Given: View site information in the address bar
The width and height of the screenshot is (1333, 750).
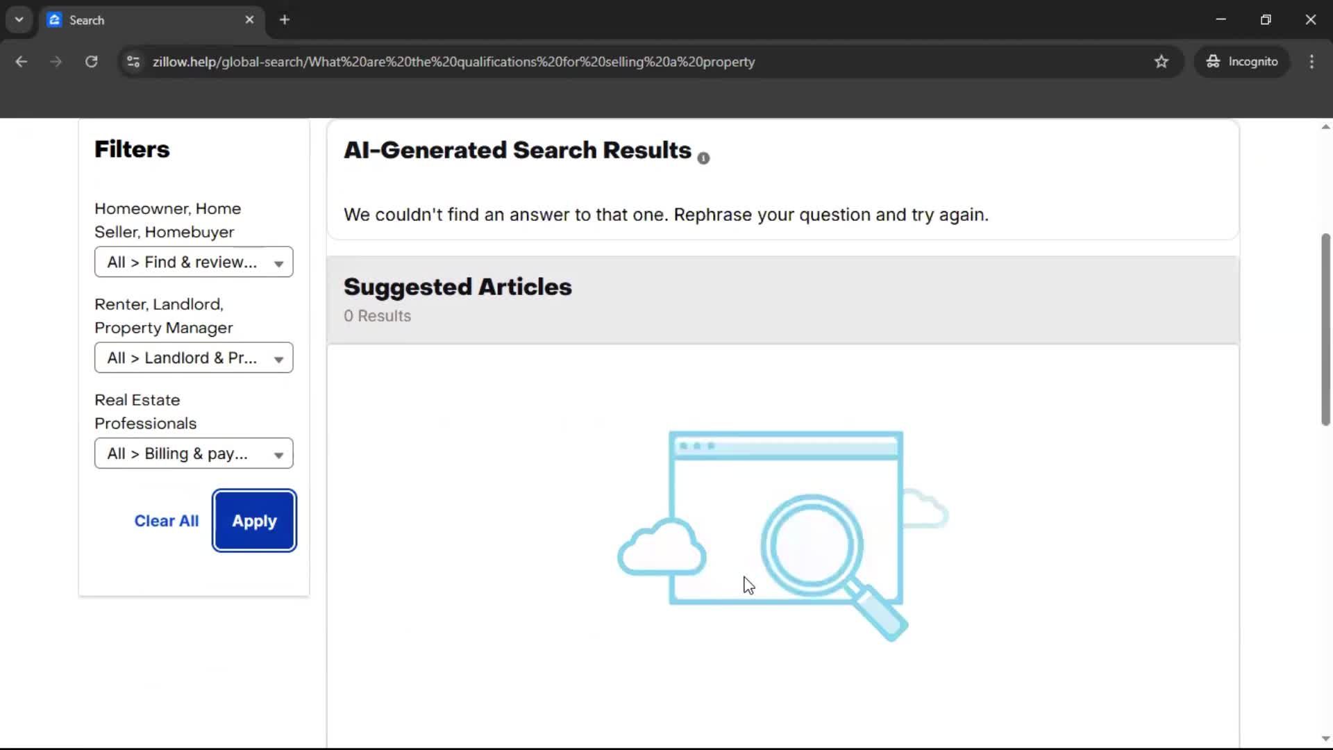Looking at the screenshot, I should click(x=133, y=61).
